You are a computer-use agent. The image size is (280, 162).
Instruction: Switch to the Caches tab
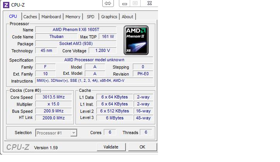pos(30,17)
